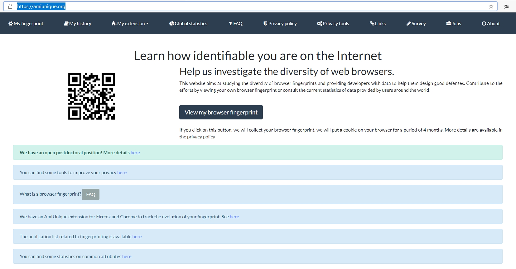Open Global statistics page
The width and height of the screenshot is (516, 269).
[188, 24]
